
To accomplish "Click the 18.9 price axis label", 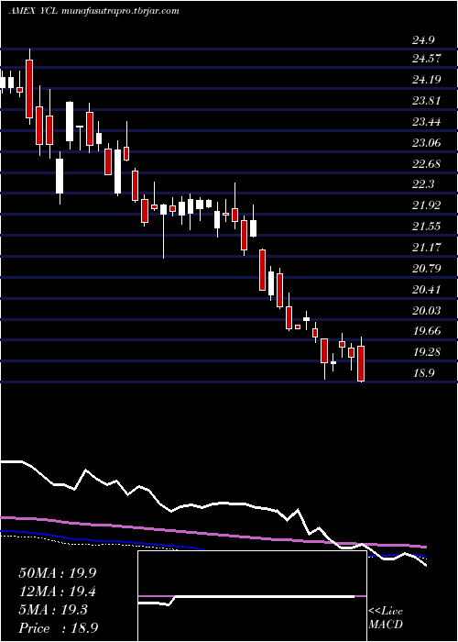I will pyautogui.click(x=423, y=373).
